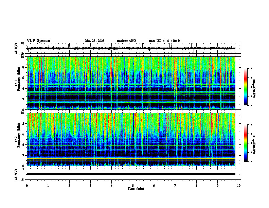The image size is (269, 208).
Task: Select the ch.2 "Frequency (kHz)" axis label
Action: tap(19, 135)
